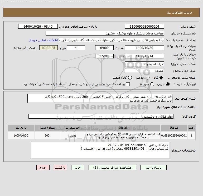The image size is (203, 196).
Task: Click the نام کالا column header
Action: (x=123, y=128)
